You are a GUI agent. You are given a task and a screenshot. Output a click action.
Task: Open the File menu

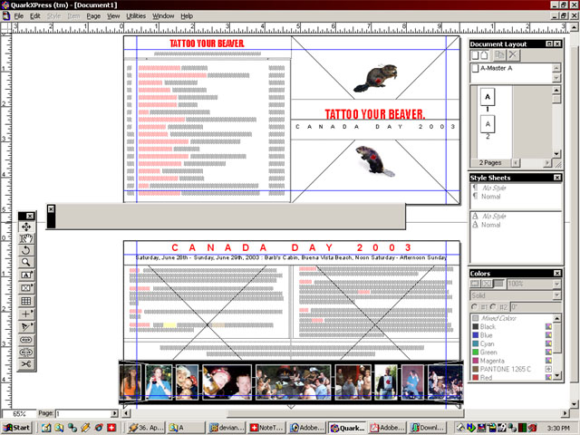point(19,16)
